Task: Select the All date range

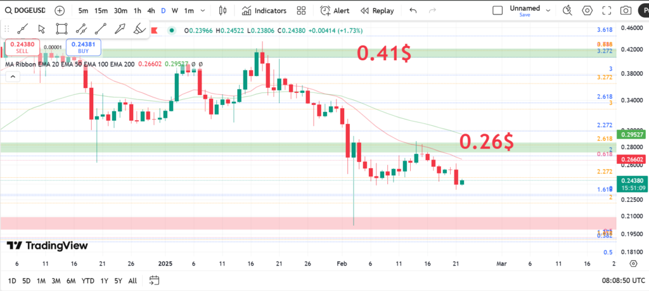Action: pyautogui.click(x=132, y=281)
